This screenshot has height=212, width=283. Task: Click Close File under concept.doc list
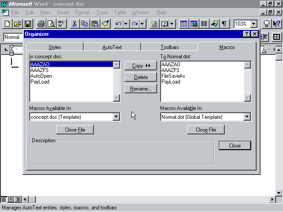click(x=75, y=129)
